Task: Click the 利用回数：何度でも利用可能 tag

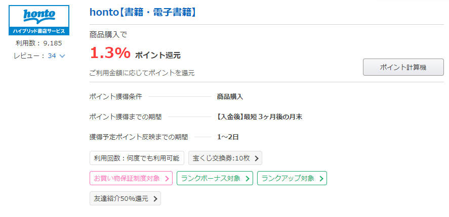Action: pos(136,158)
